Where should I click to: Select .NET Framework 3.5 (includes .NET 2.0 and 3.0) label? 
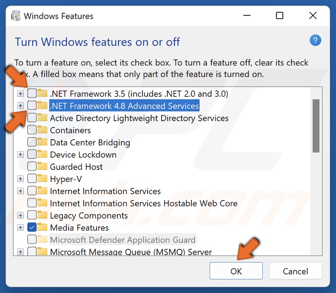pyautogui.click(x=139, y=94)
